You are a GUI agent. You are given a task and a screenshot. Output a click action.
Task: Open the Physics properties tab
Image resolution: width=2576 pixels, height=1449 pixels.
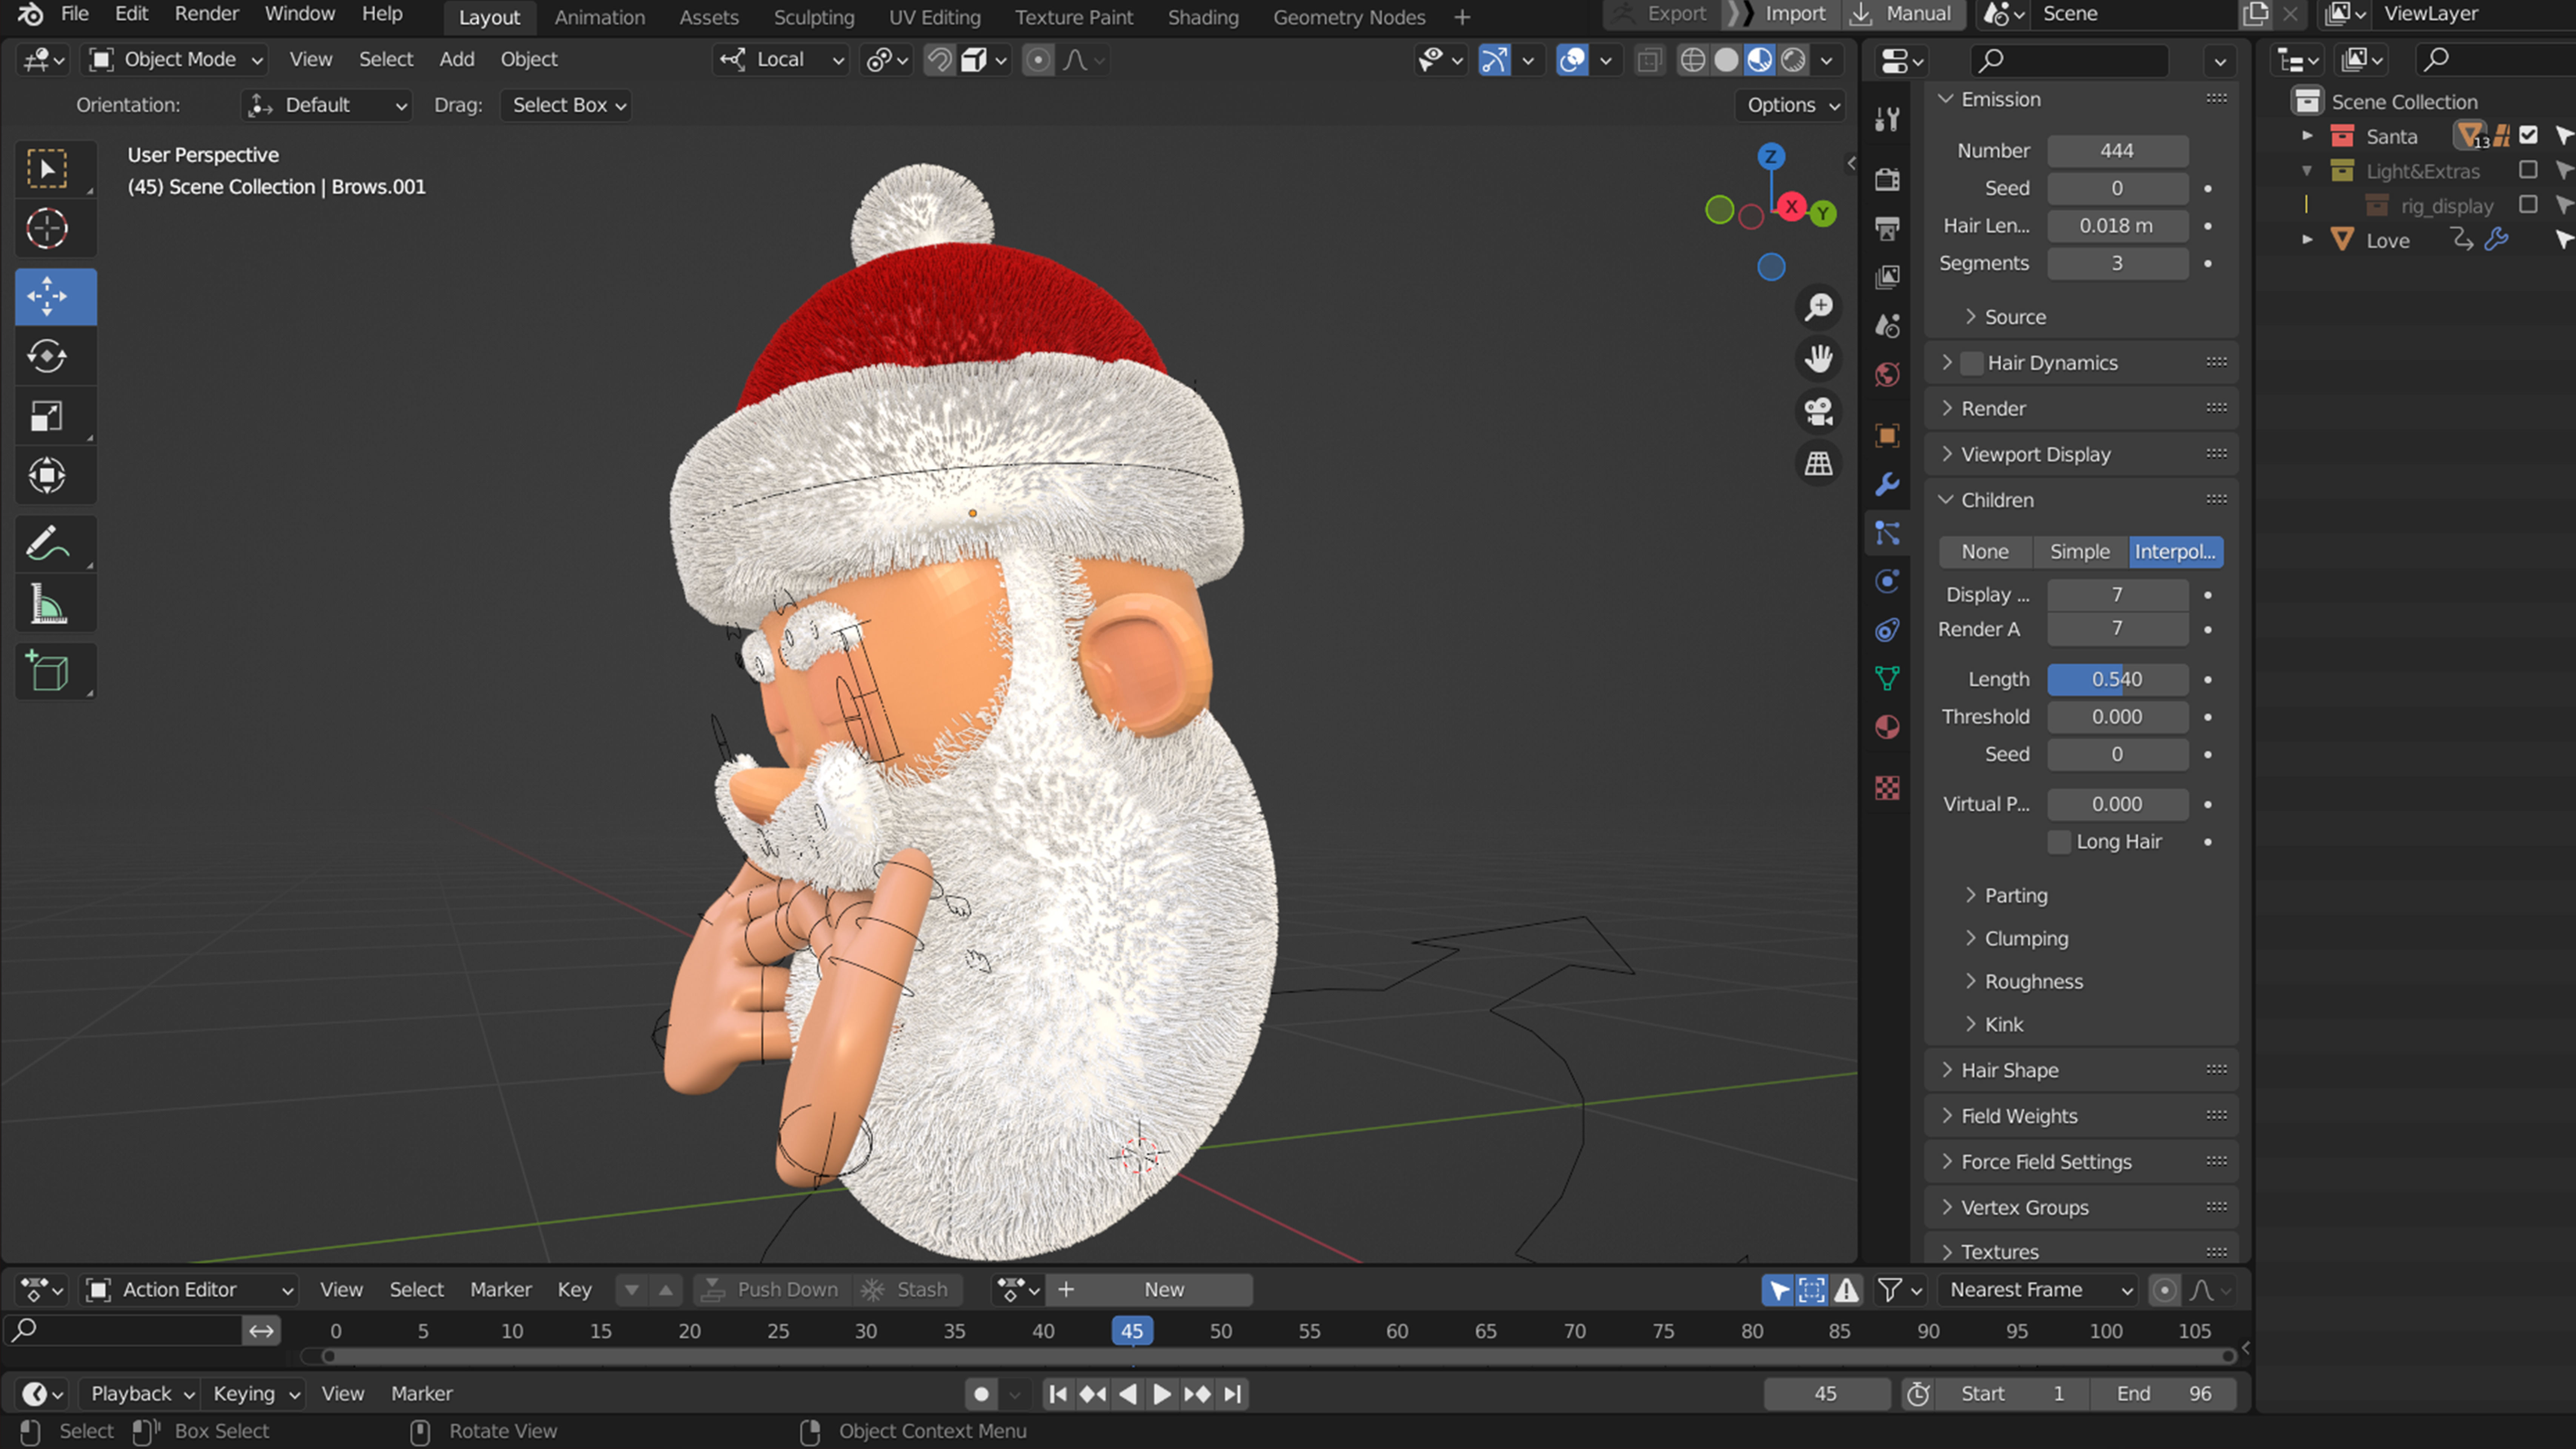coord(1887,582)
